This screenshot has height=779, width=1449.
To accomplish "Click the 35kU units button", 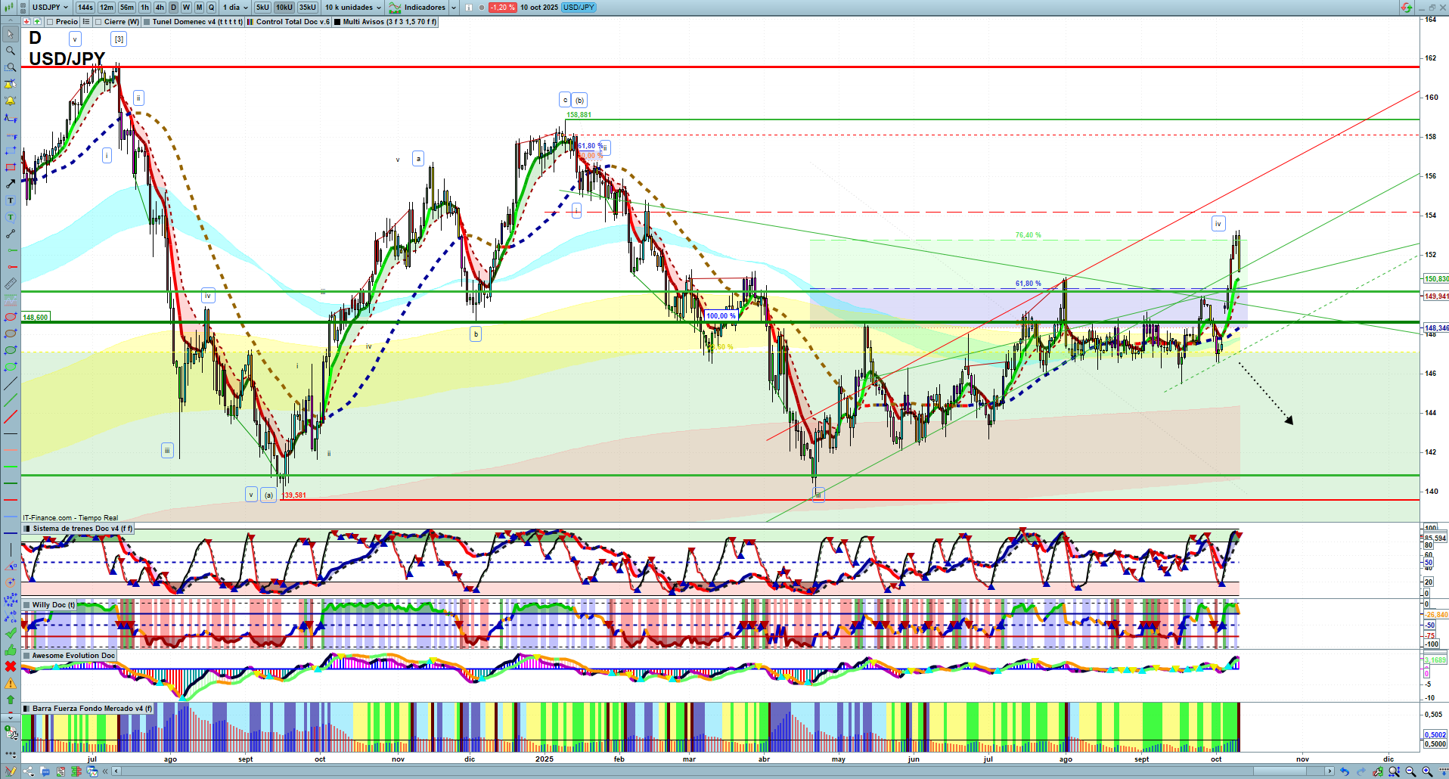I will point(307,8).
